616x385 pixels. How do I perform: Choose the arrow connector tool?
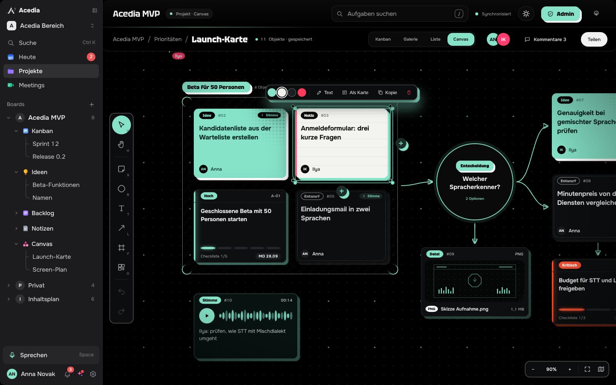tap(121, 228)
